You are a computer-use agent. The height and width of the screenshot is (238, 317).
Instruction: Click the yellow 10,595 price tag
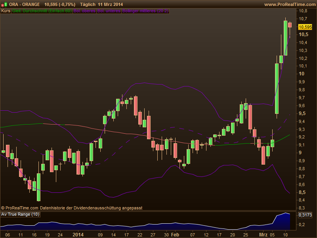(x=305, y=27)
